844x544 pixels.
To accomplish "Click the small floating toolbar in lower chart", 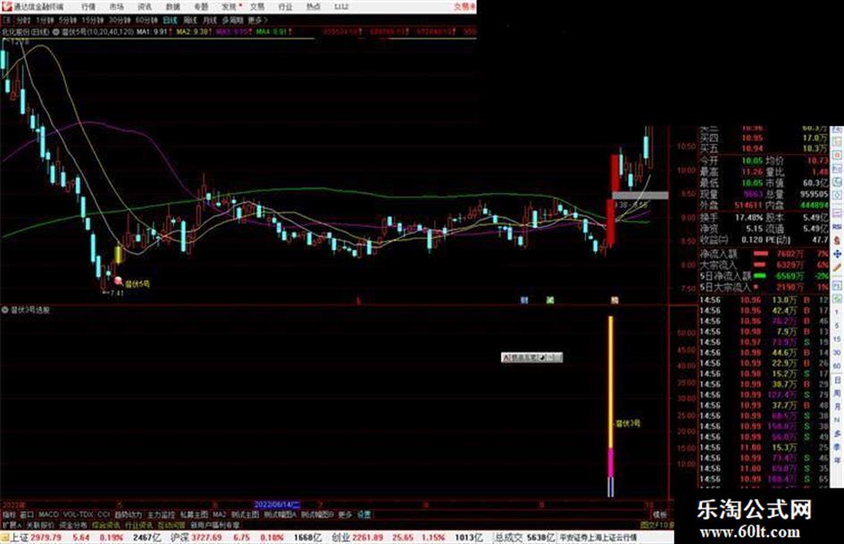I will [531, 357].
